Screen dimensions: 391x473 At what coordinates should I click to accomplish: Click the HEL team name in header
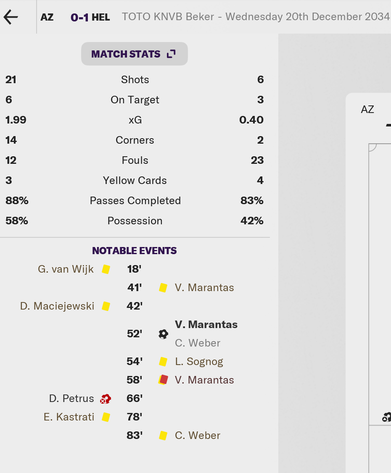tap(101, 17)
